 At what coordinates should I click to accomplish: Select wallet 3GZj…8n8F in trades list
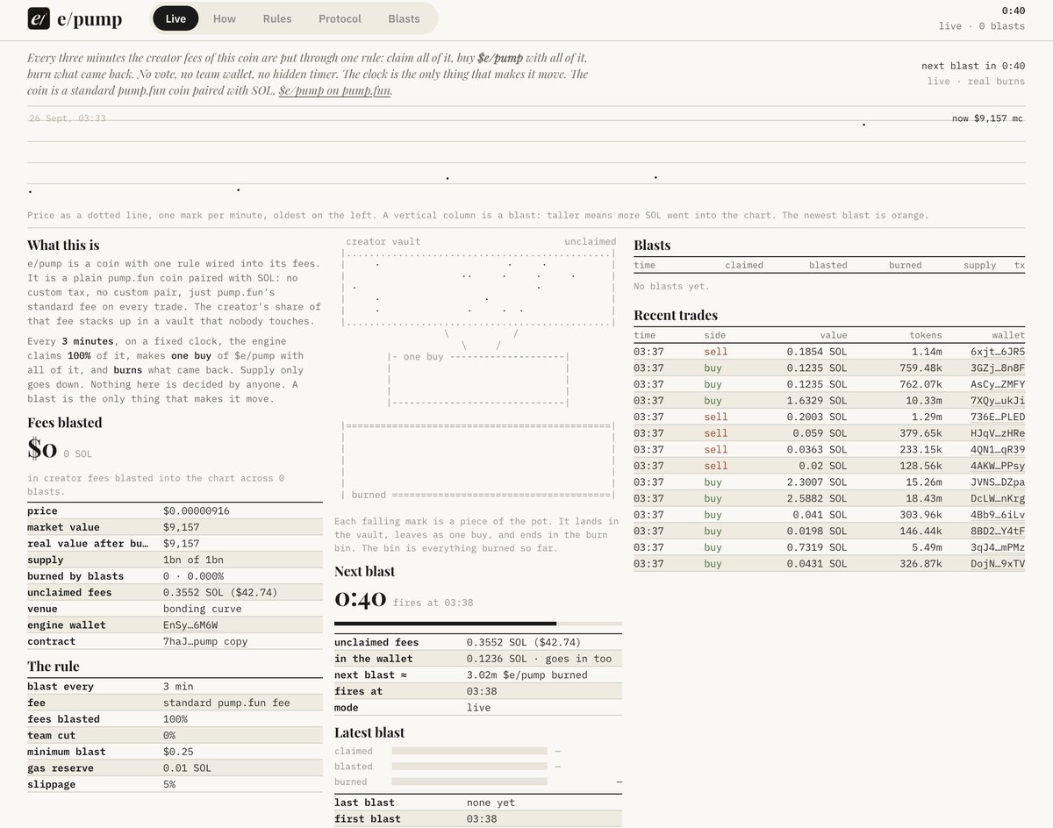pos(998,368)
